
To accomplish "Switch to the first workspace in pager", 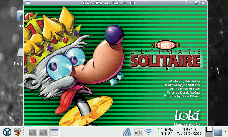I will pyautogui.click(x=209, y=129).
